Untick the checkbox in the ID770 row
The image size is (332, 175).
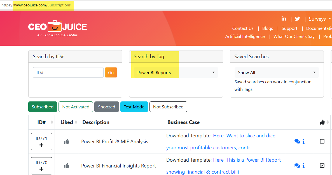(x=322, y=166)
